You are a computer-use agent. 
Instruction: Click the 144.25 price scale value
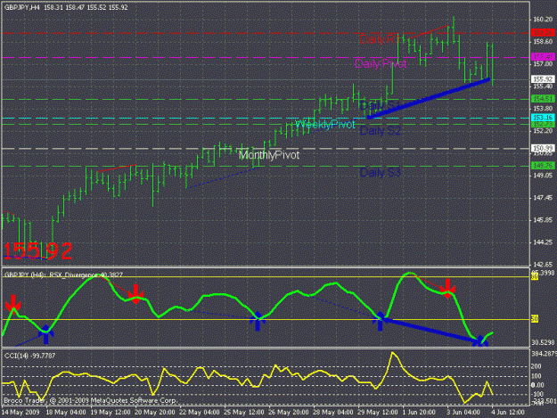coord(543,242)
